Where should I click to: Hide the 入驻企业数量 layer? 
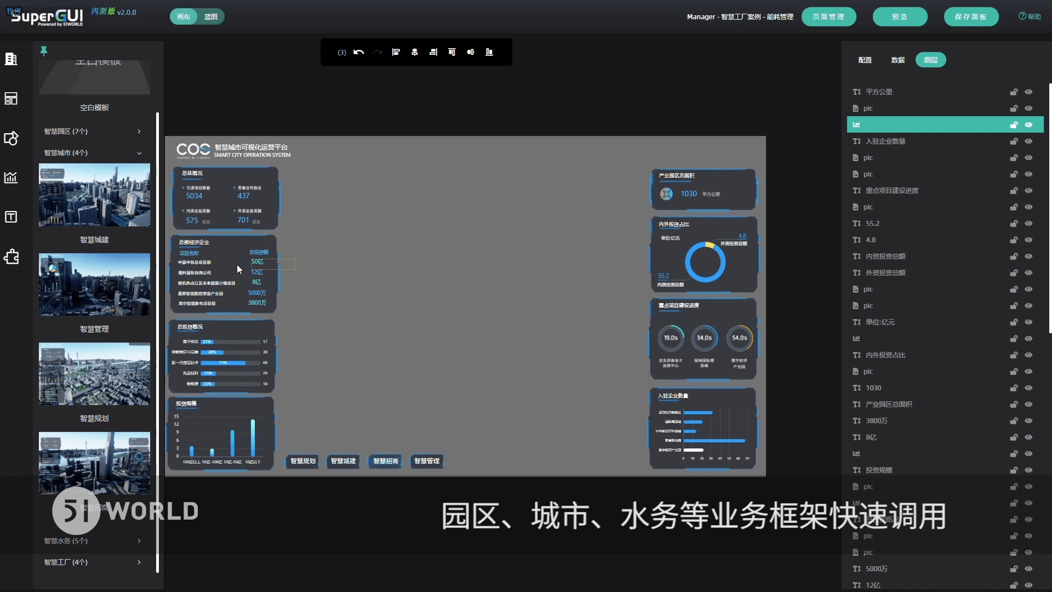point(1028,141)
